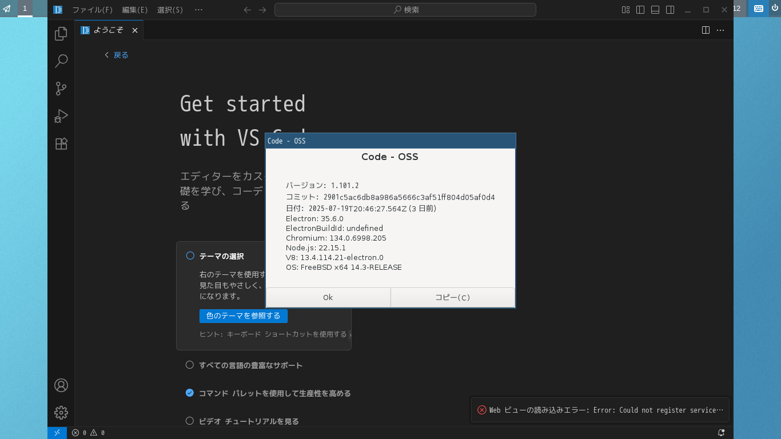Click the Web ビューの読み込みエラー notification message
This screenshot has height=439, width=781.
coord(606,410)
